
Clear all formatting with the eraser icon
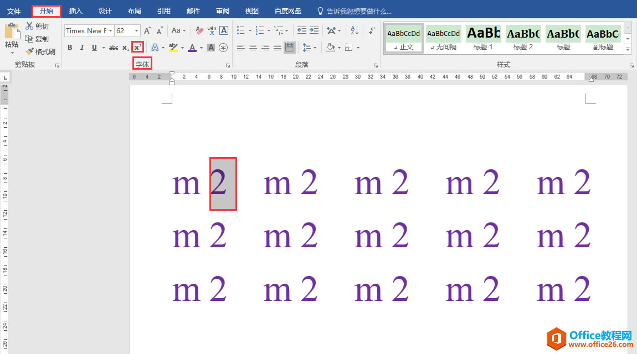click(x=199, y=30)
